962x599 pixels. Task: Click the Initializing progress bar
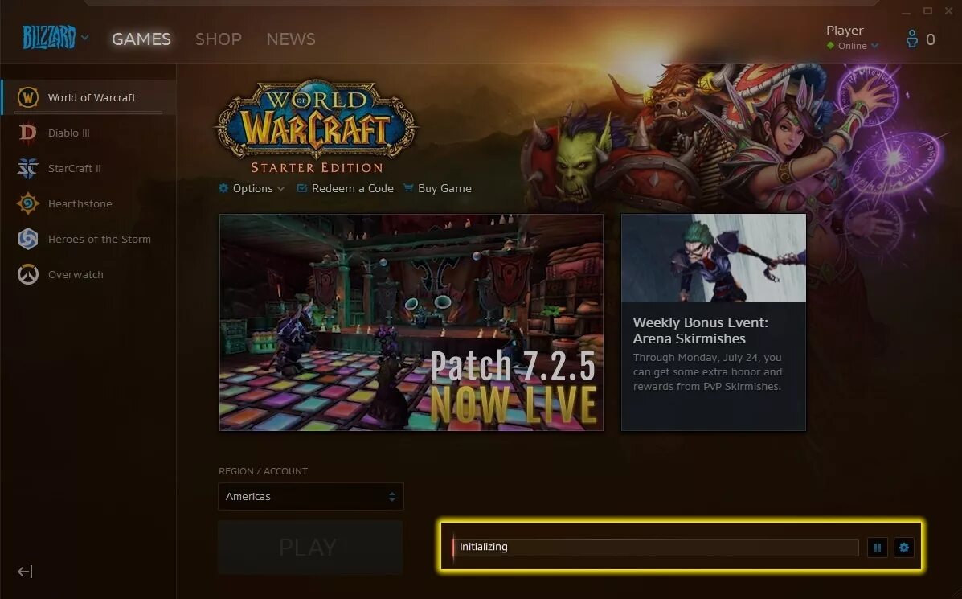655,547
